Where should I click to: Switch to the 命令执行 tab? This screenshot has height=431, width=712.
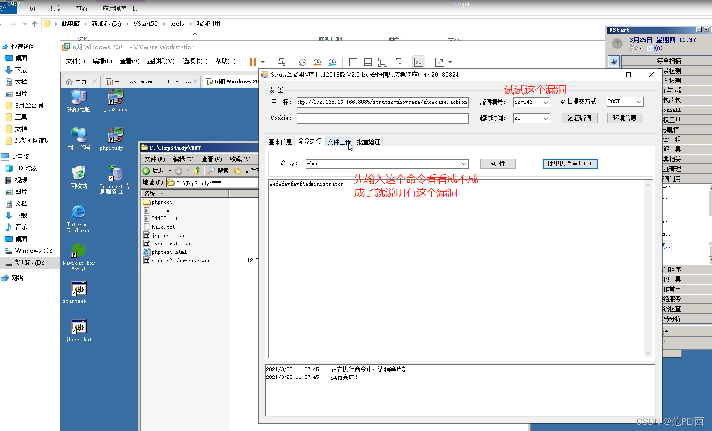pos(310,141)
